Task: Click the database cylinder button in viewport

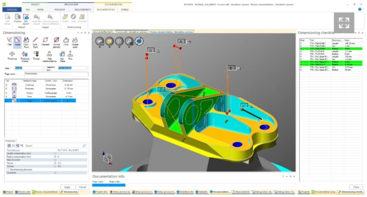Action: coord(119,41)
